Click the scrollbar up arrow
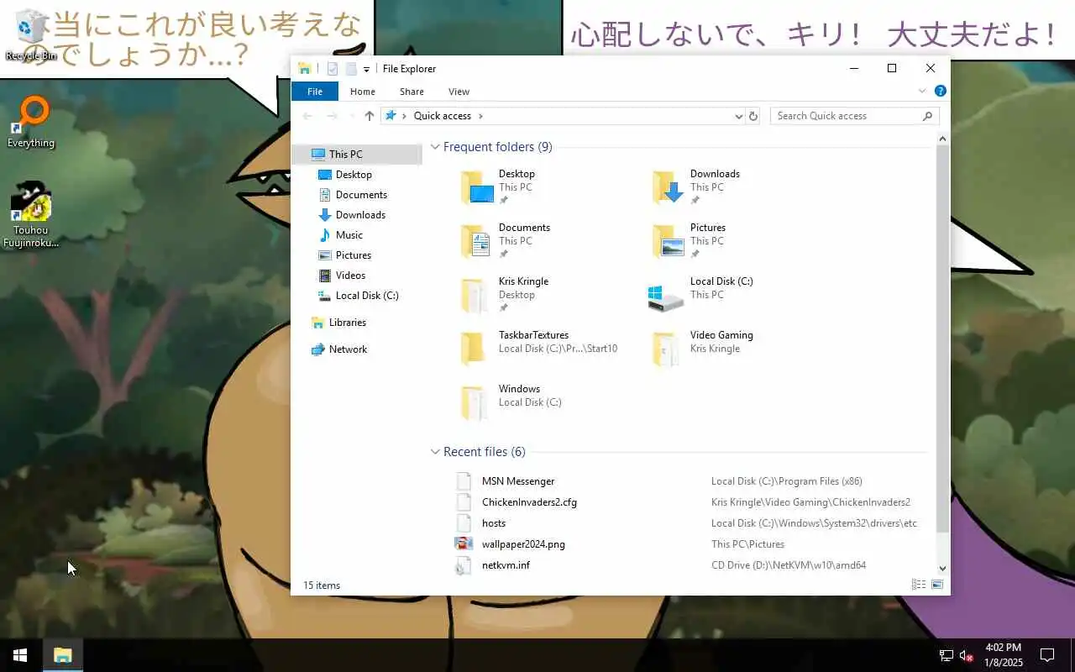The width and height of the screenshot is (1075, 672). [x=942, y=139]
